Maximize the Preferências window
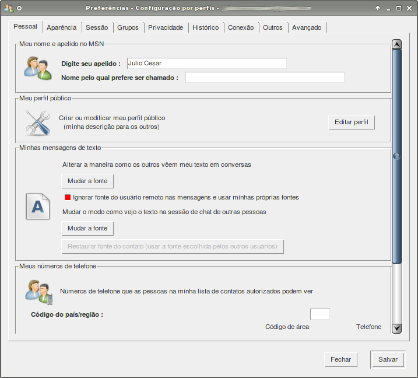Image resolution: width=418 pixels, height=378 pixels. (399, 8)
